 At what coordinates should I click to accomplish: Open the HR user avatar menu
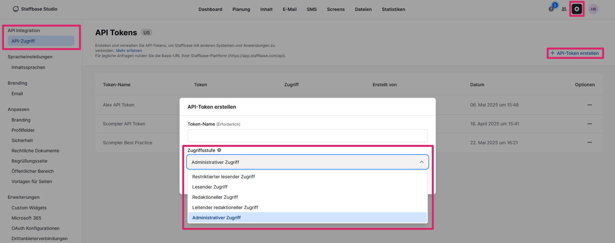click(593, 9)
